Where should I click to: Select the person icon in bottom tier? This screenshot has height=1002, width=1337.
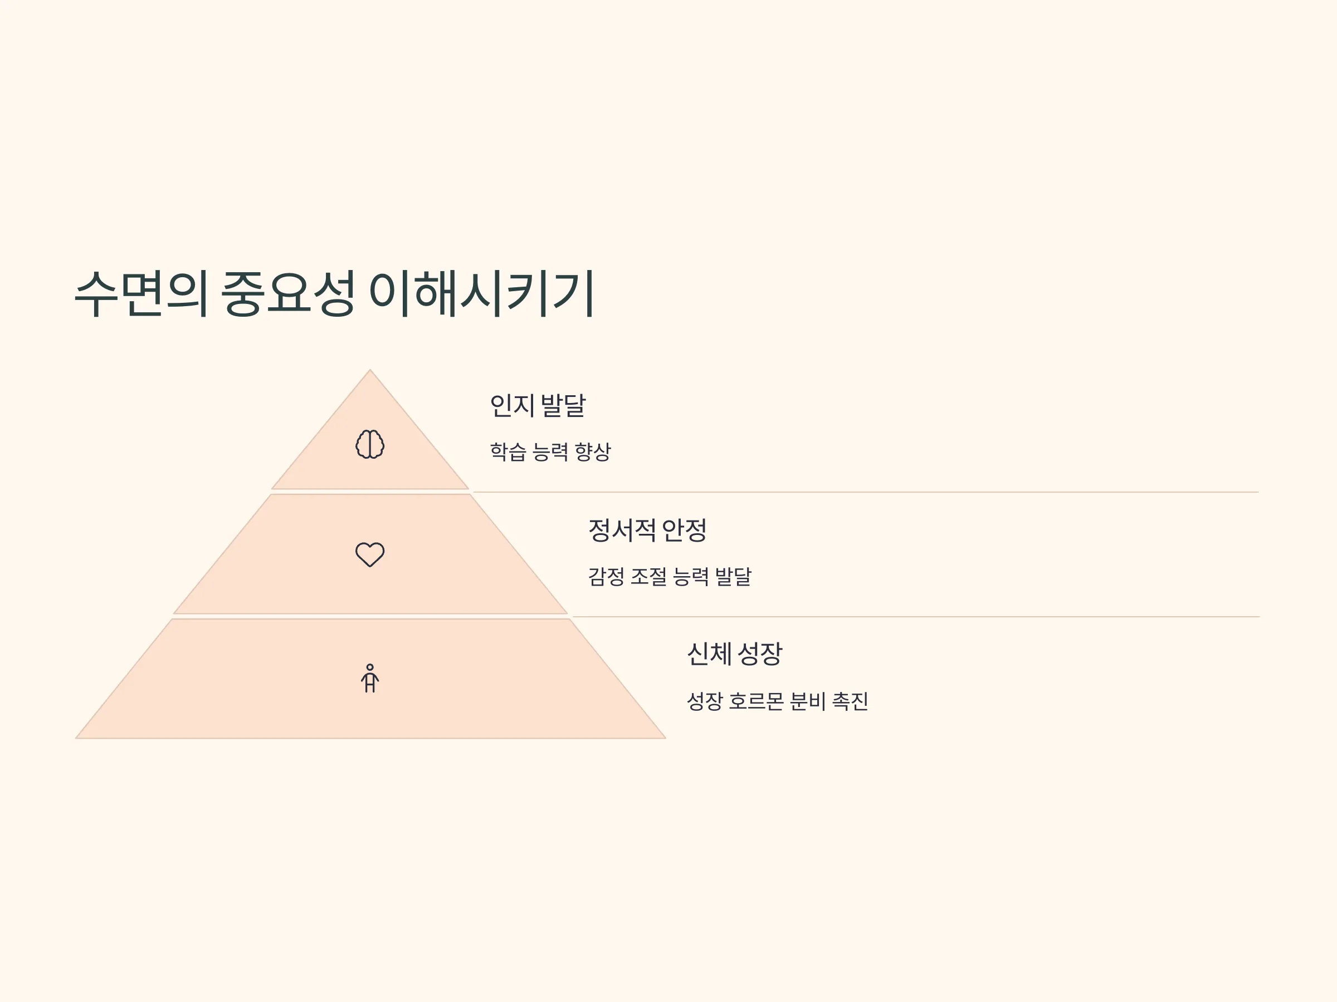coord(370,678)
